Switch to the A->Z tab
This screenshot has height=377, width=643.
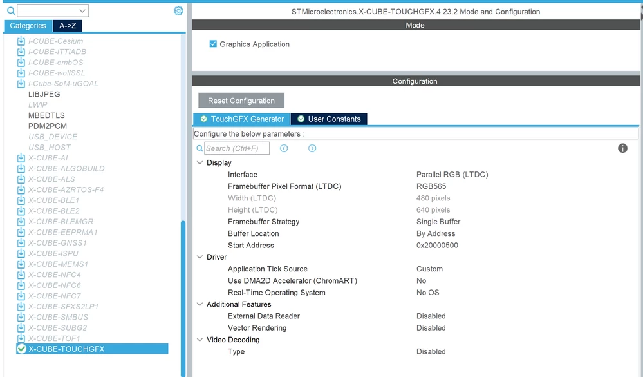pyautogui.click(x=68, y=26)
